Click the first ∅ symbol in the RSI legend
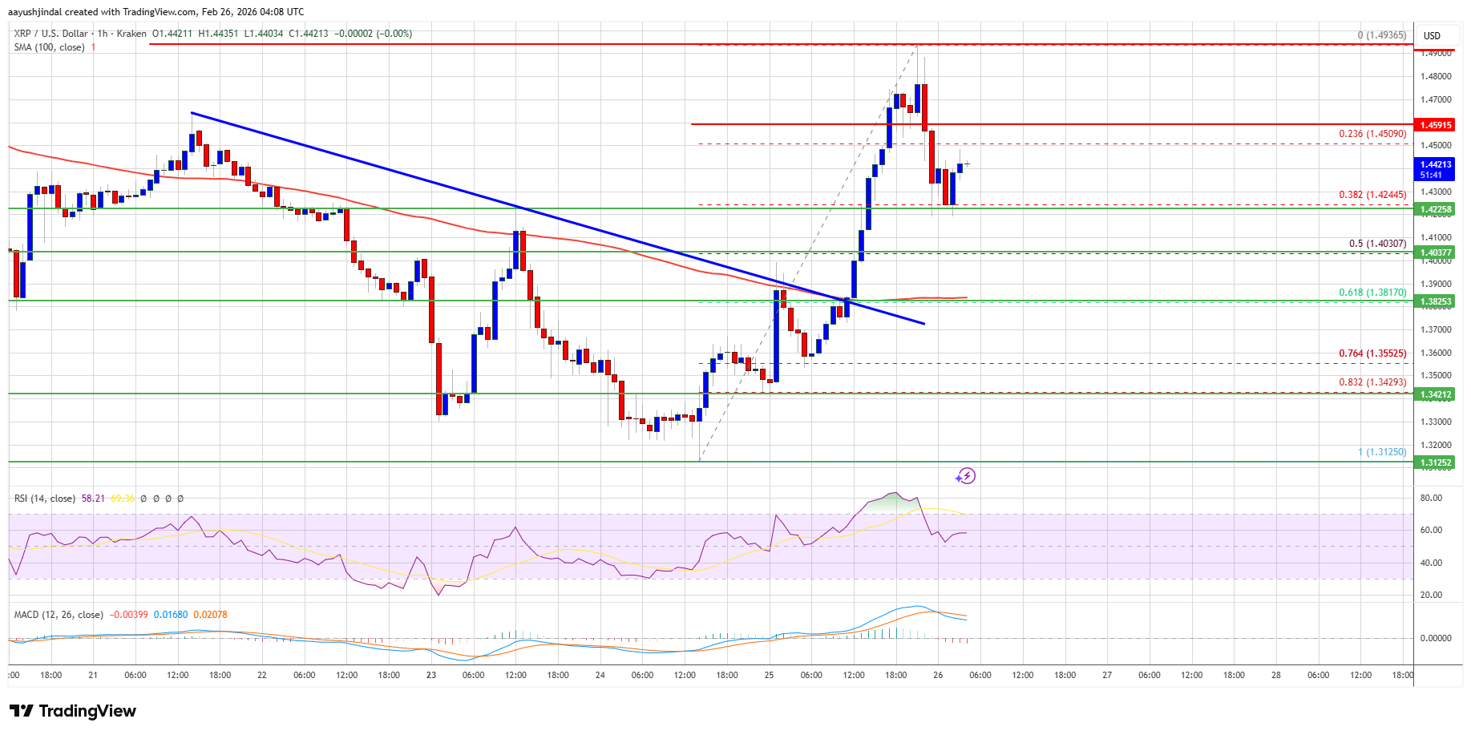Viewport: 1471px width, 735px height. (x=143, y=499)
